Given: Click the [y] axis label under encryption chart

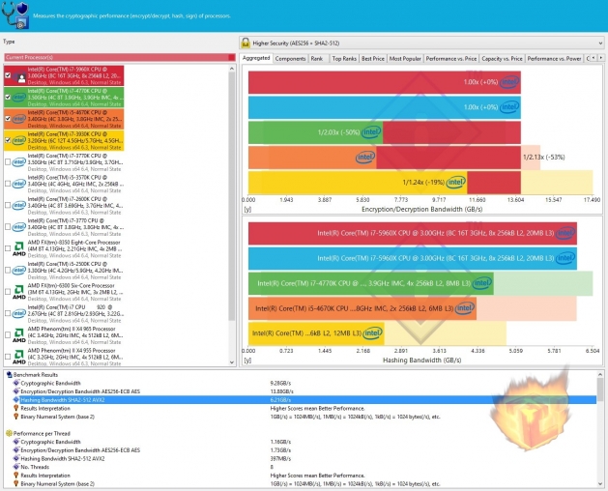Looking at the screenshot, I should point(247,210).
